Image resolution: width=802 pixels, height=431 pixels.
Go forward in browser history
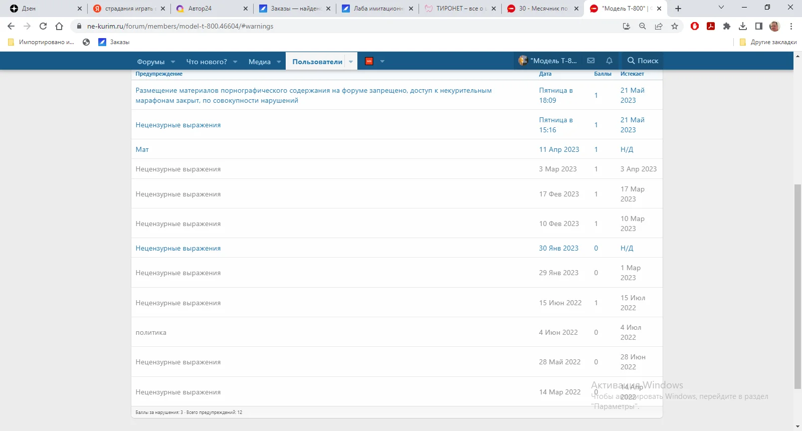click(x=27, y=26)
